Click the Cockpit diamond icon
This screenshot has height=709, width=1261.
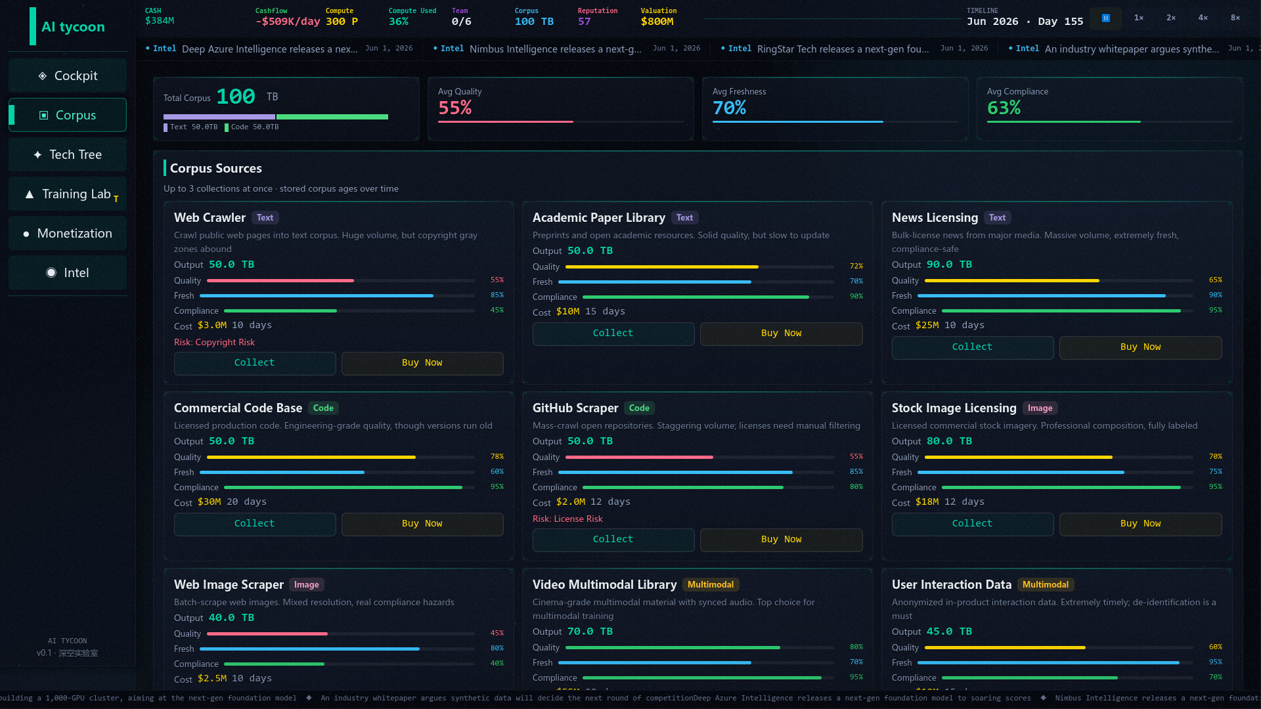[x=43, y=76]
